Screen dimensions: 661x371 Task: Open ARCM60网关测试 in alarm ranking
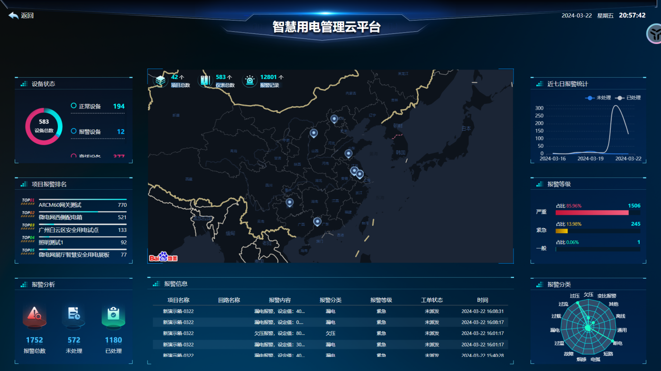(x=60, y=205)
